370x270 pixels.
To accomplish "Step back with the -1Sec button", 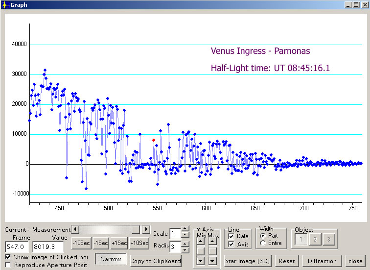I will (101, 244).
